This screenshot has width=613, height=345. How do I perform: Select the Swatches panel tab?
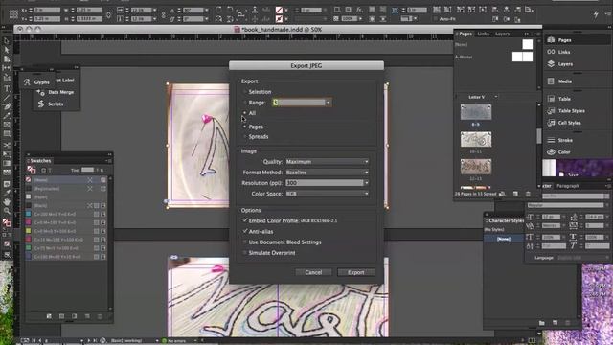[x=40, y=161]
